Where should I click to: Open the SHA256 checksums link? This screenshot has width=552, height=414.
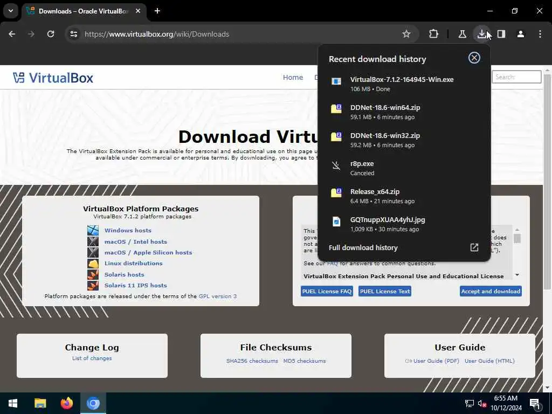click(x=252, y=361)
